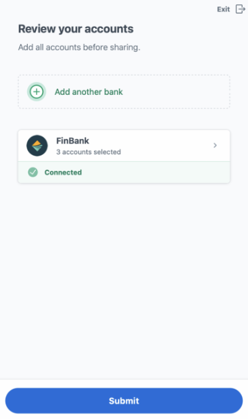Click the white Submit text label
248x419 pixels.
point(124,401)
